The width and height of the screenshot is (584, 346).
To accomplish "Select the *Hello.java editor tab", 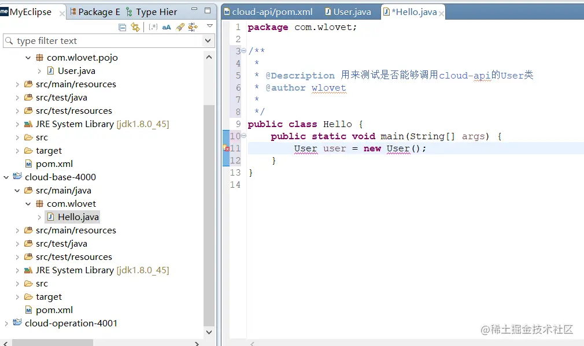I will click(x=411, y=12).
